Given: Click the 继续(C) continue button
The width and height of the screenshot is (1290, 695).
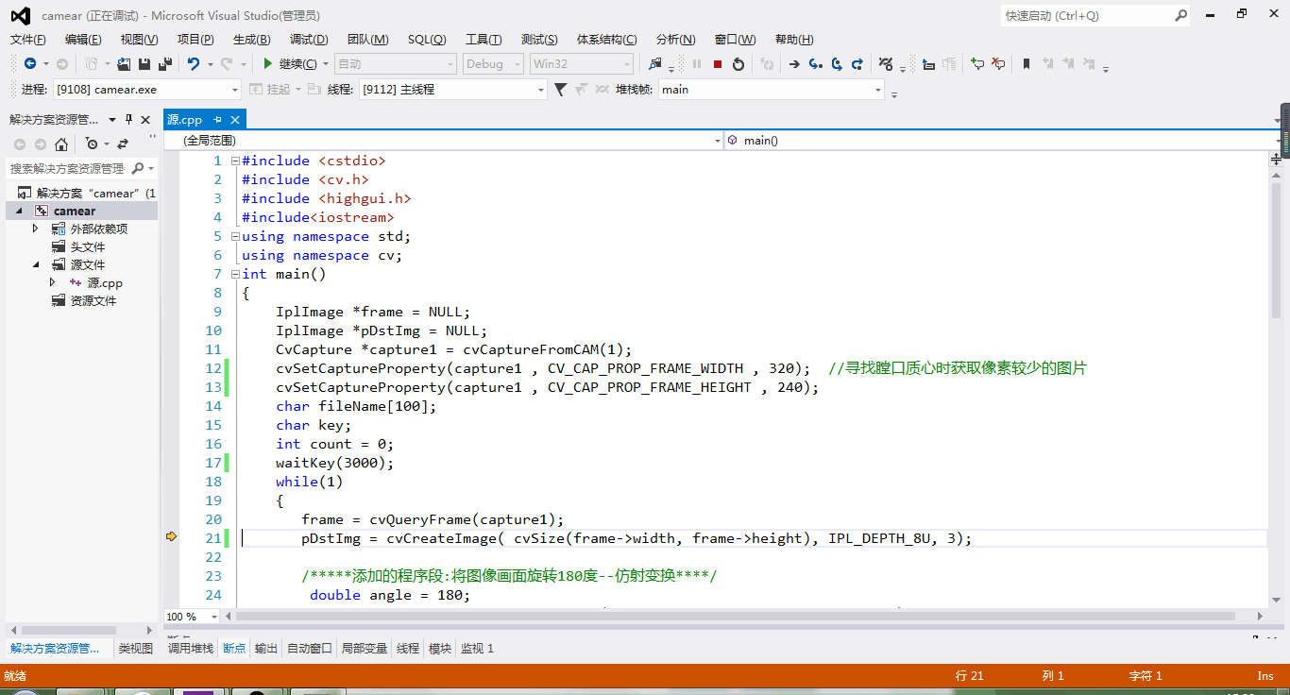Looking at the screenshot, I should pos(290,64).
